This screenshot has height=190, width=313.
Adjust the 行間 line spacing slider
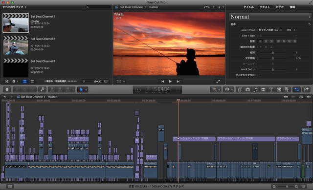pyautogui.click(x=273, y=53)
